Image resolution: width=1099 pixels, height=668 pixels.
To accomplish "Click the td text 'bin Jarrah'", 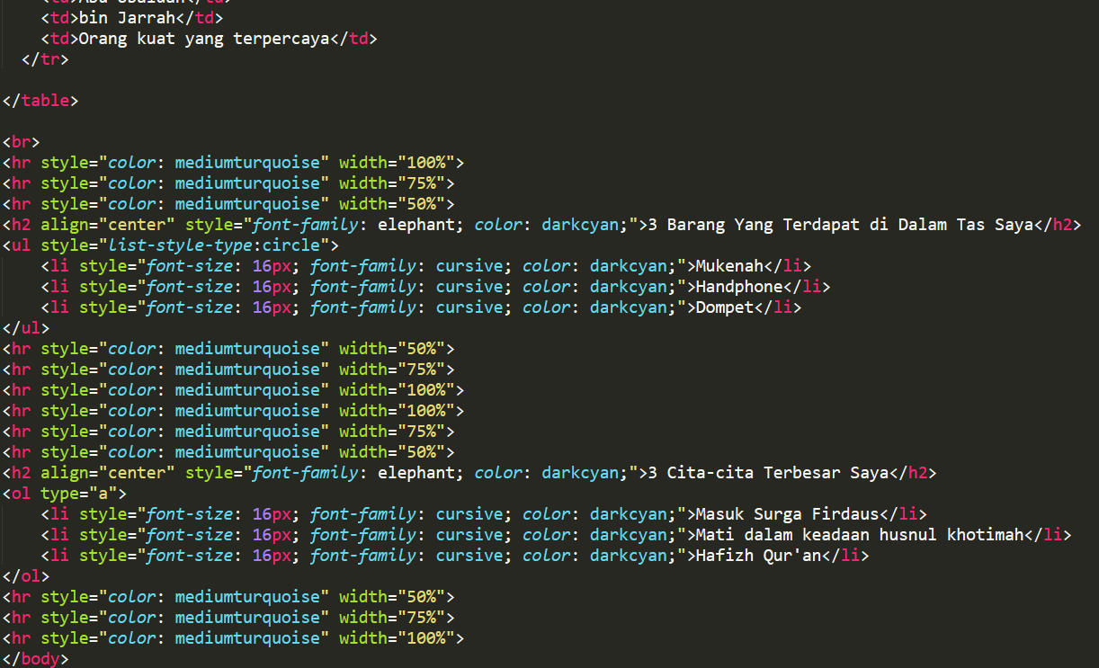I will [x=126, y=17].
